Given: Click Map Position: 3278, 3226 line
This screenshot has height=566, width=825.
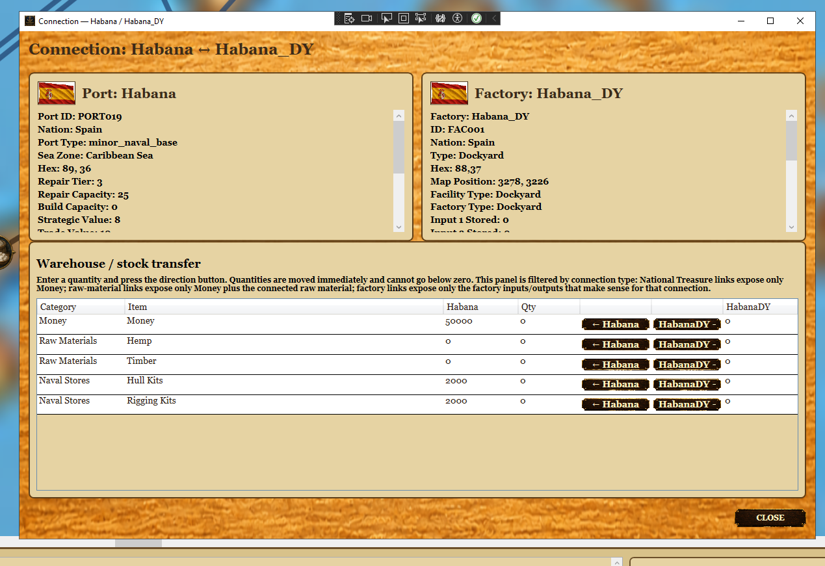Looking at the screenshot, I should click(x=490, y=181).
